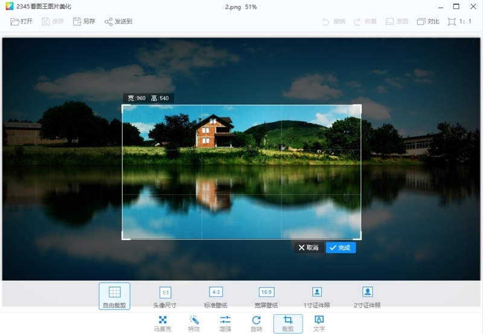Open the 特效 effects tool

tap(194, 323)
